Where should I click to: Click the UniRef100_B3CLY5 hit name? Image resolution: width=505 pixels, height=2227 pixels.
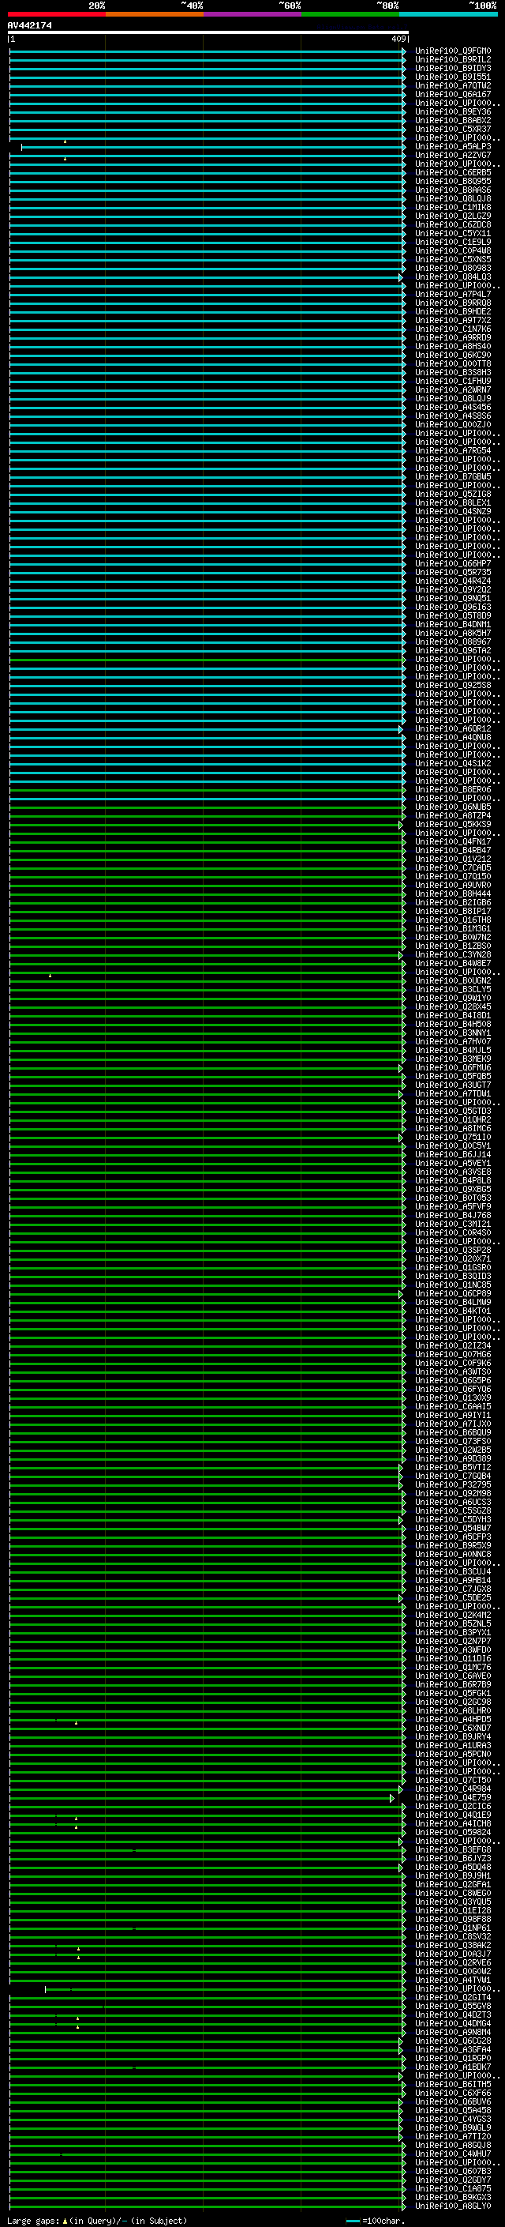[453, 989]
